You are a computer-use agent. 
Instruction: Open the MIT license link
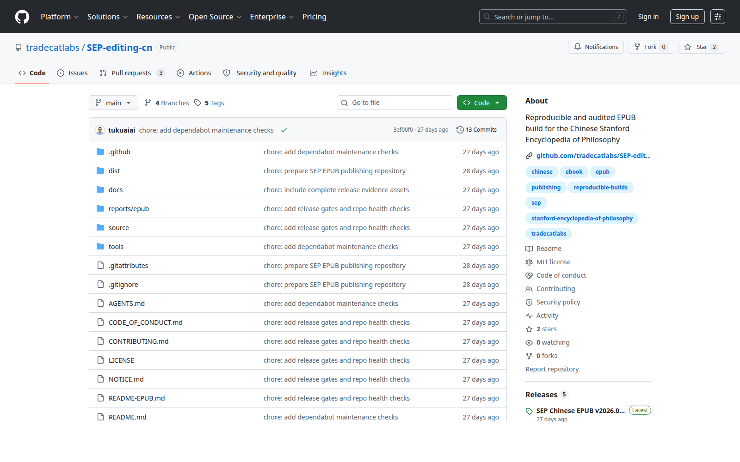pos(553,262)
